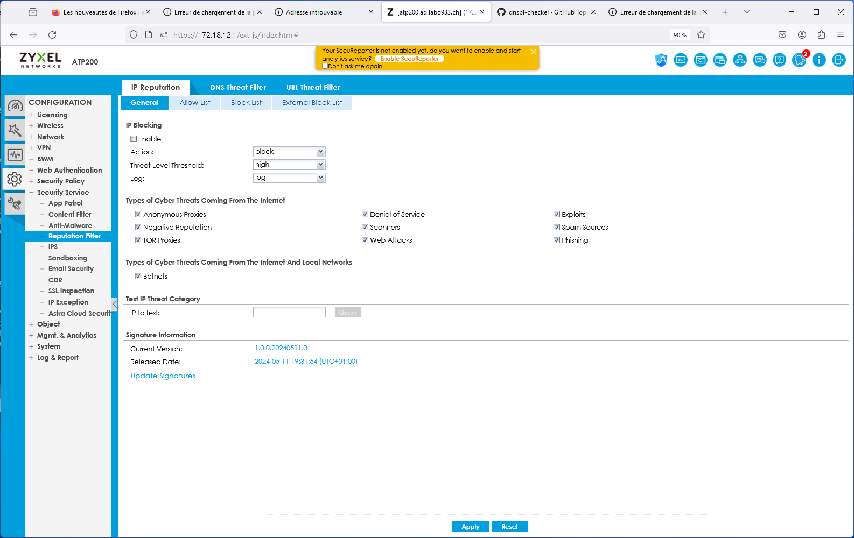Bookmark this page with the star icon
Viewport: 854px width, 538px height.
point(701,35)
